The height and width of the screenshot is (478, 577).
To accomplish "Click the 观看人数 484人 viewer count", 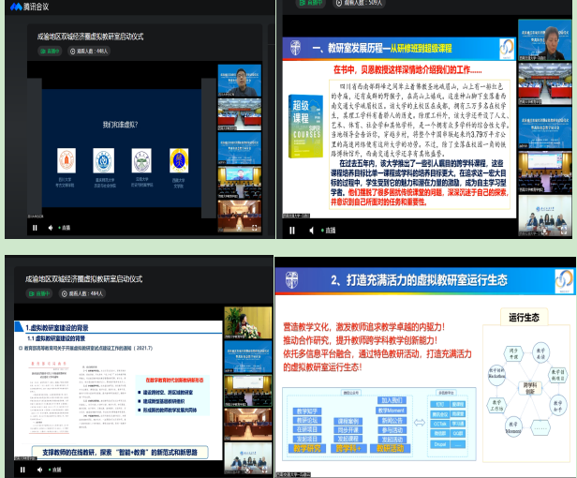I will click(82, 293).
